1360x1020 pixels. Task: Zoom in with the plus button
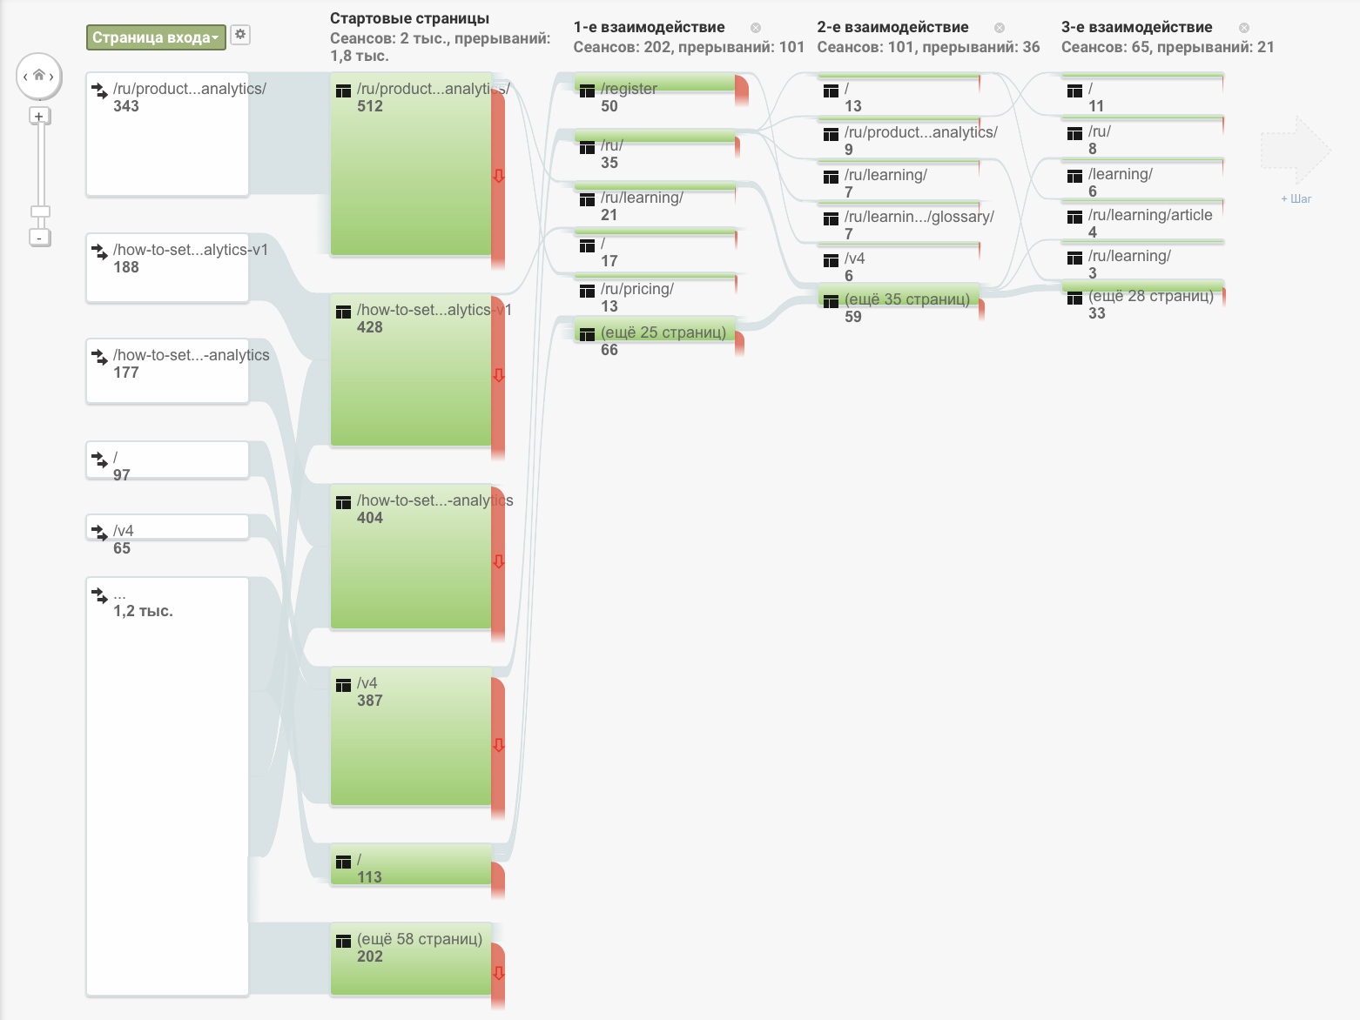pyautogui.click(x=39, y=116)
